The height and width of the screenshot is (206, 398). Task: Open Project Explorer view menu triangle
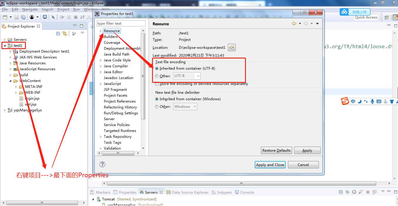coord(82,33)
